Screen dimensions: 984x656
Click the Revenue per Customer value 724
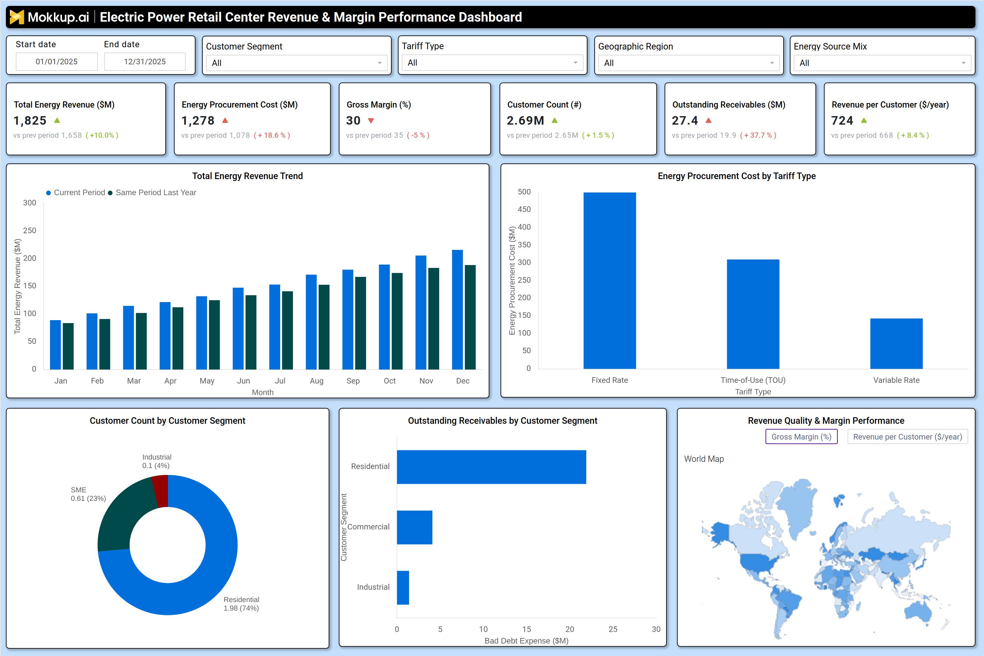tap(842, 120)
